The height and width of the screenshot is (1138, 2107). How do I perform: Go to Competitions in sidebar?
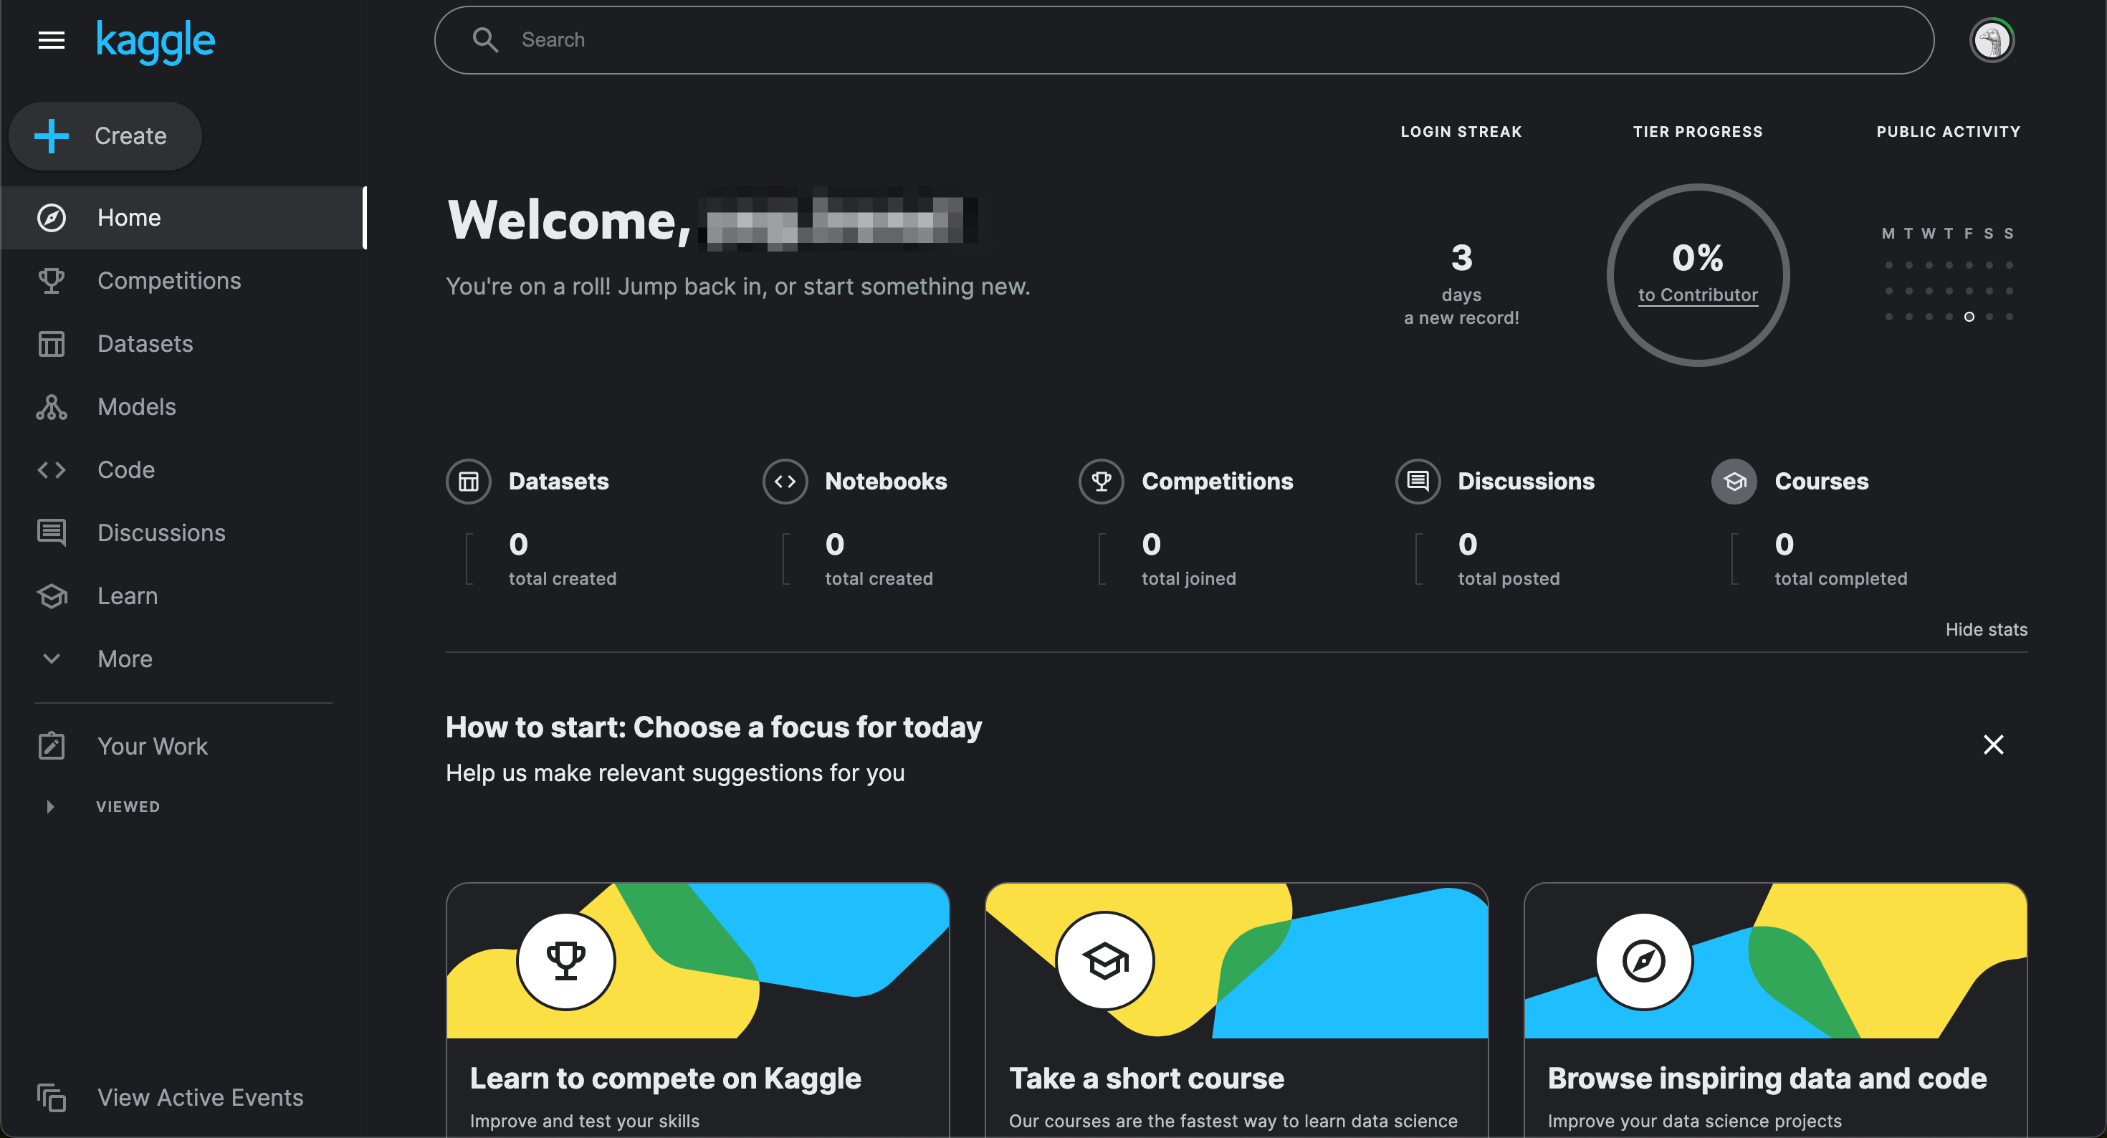[168, 281]
